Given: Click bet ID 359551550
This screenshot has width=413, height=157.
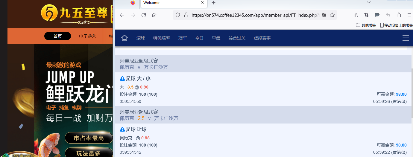Looking at the screenshot, I should coord(130,101).
